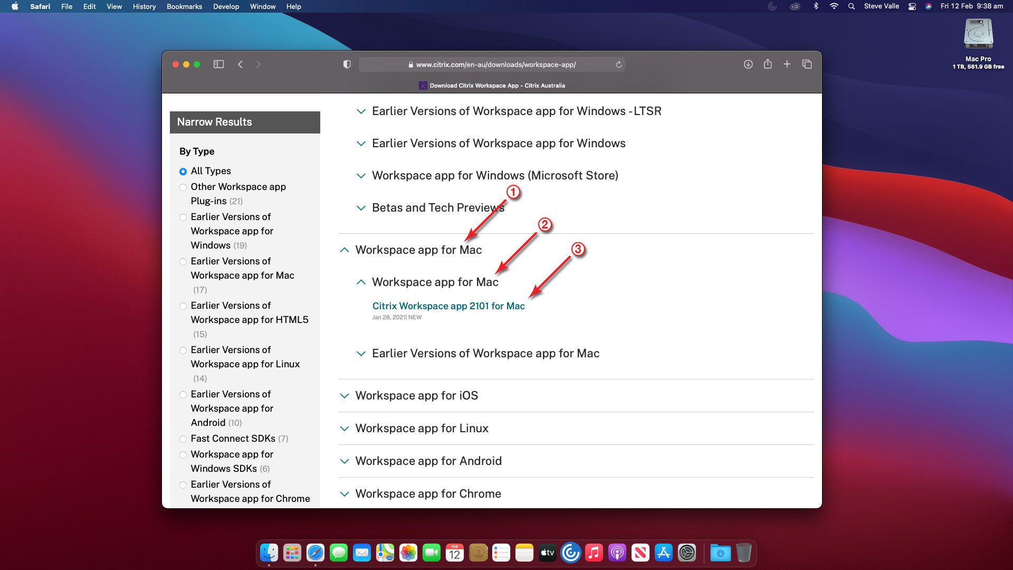Screen dimensions: 1013x570
Task: Open Citrix Workspace app 2101 for Mac link
Action: 448,306
